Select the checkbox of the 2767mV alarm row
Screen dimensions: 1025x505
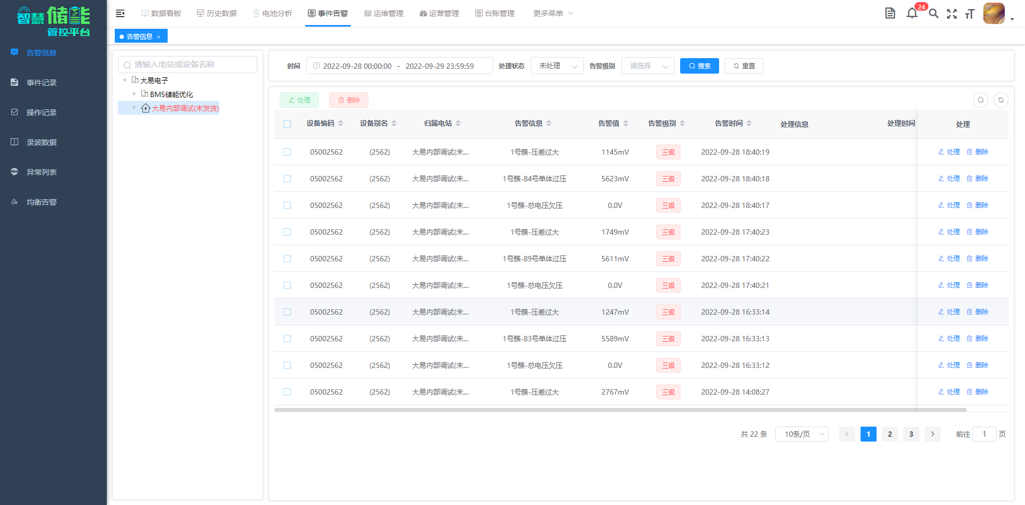(287, 392)
